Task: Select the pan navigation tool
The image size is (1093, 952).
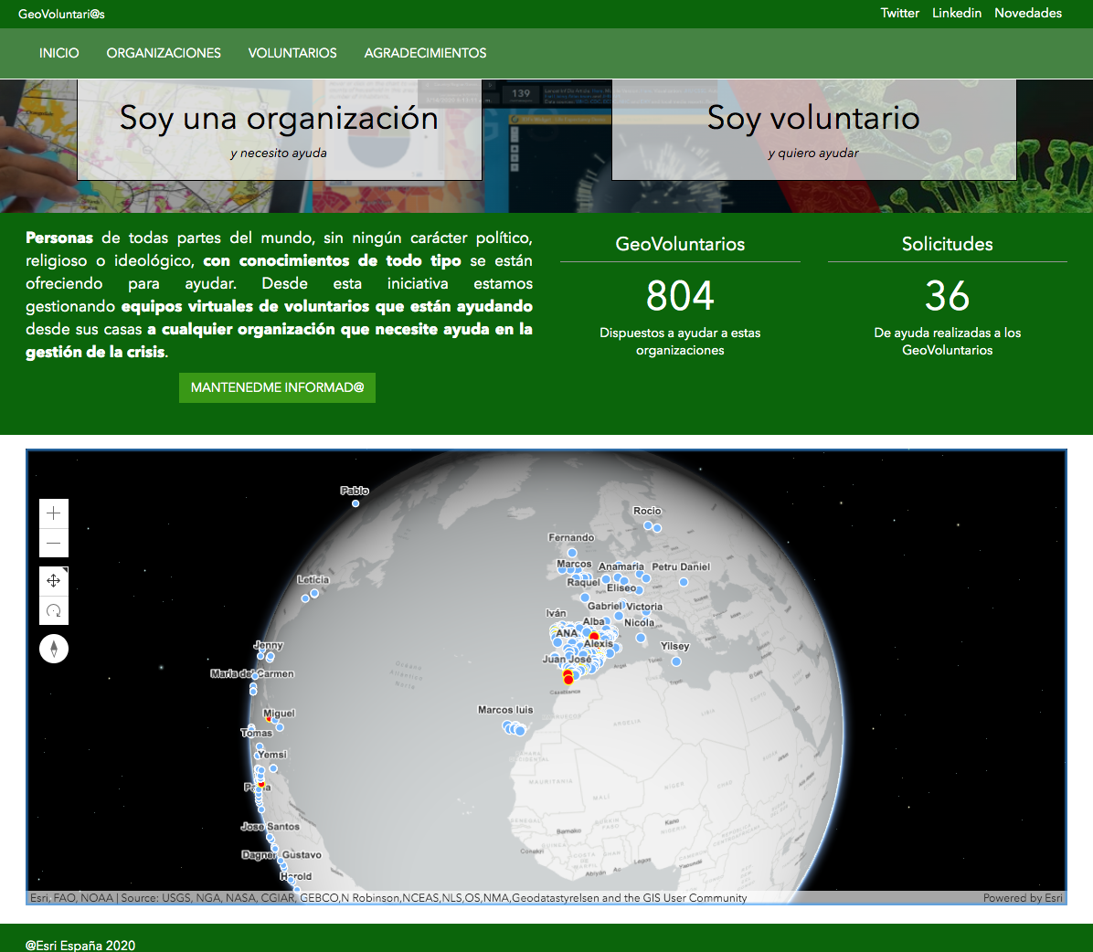Action: click(x=54, y=580)
